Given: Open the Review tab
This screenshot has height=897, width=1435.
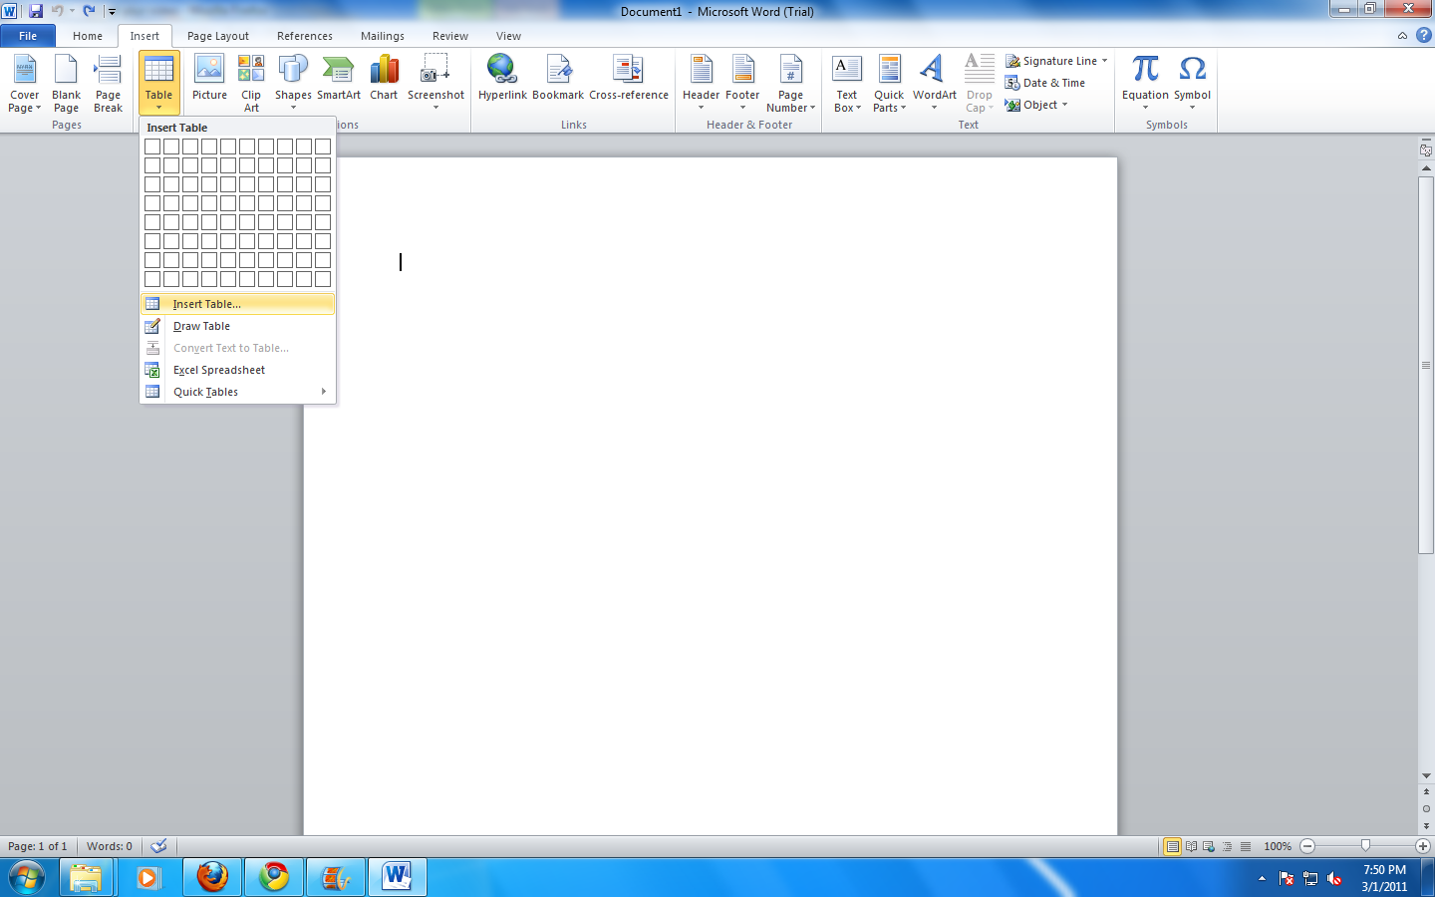Looking at the screenshot, I should point(450,36).
